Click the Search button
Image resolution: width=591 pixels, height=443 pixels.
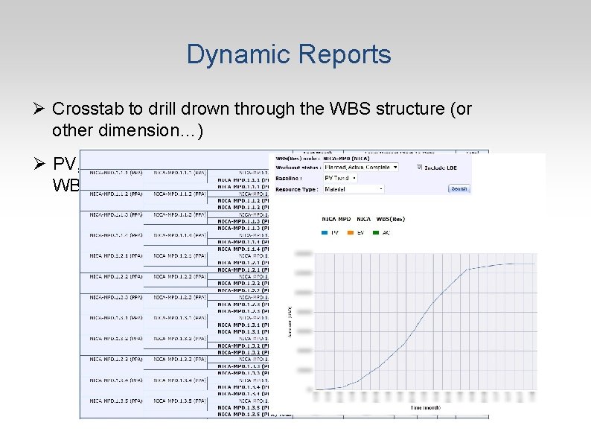tap(459, 188)
